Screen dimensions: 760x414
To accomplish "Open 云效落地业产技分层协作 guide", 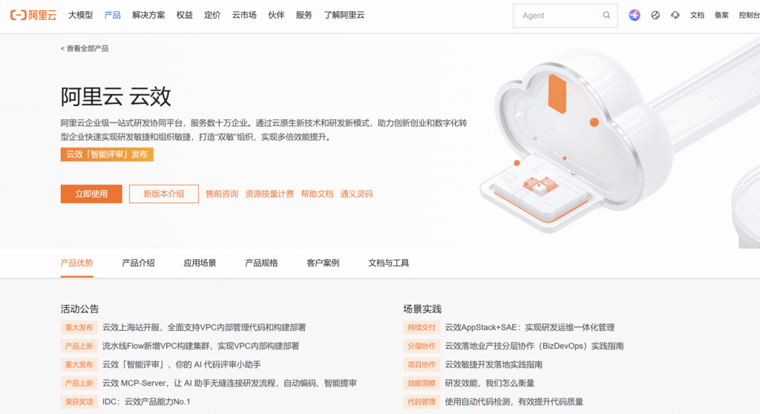I will point(534,346).
